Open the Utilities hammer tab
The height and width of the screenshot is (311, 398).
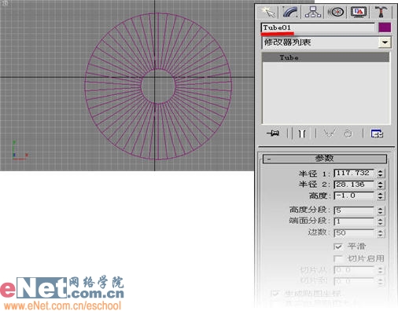[381, 12]
